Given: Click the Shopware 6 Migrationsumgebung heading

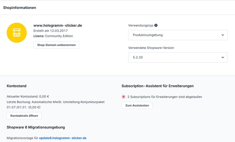Looking at the screenshot, I should point(36,127).
